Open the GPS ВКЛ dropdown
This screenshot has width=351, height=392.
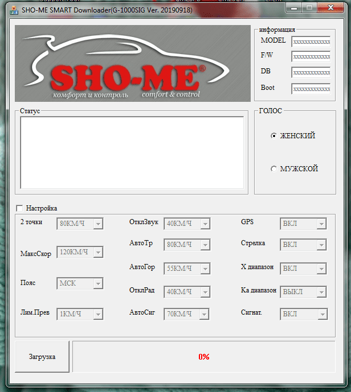304,224
